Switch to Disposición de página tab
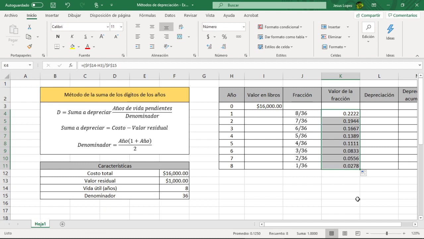Screen dimensions: 424x239 (110, 15)
